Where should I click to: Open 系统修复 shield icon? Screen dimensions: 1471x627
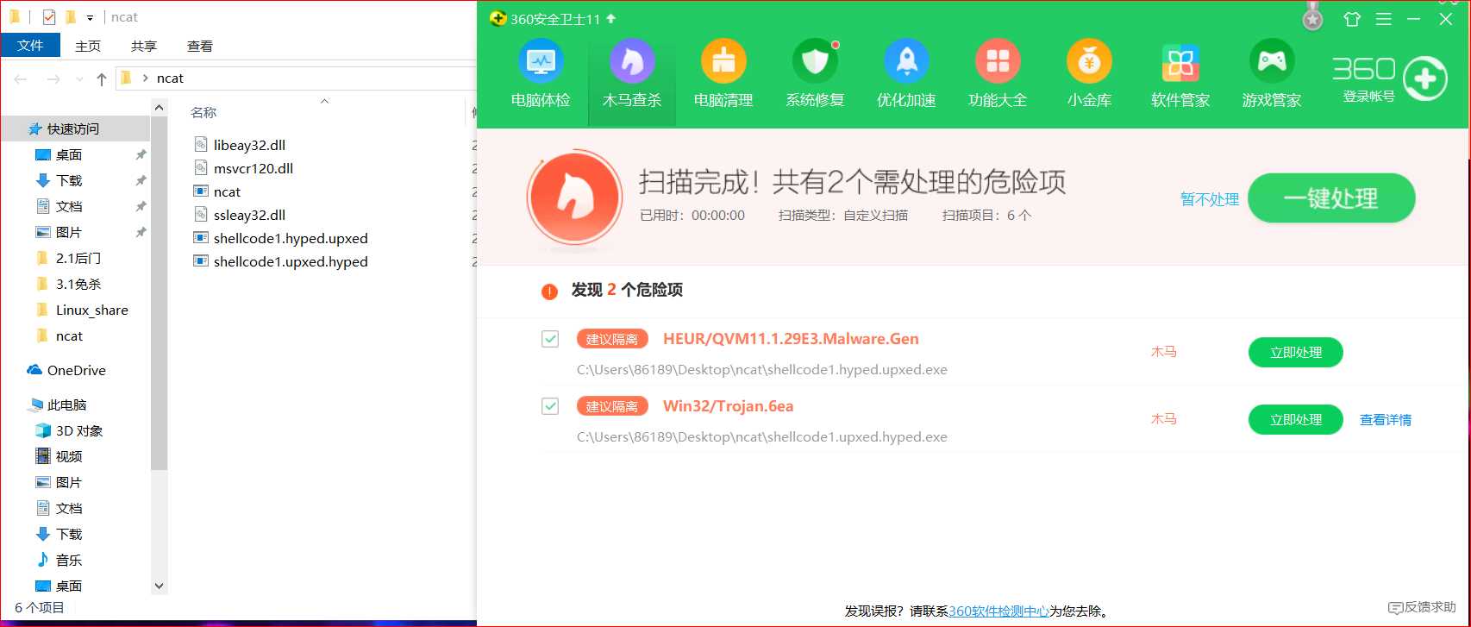click(815, 62)
